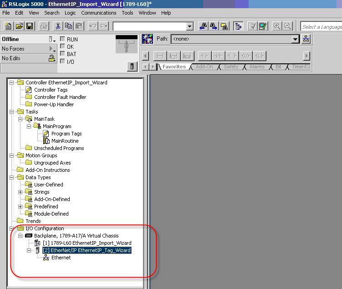Click the Find Previous binoculars icon
The image size is (342, 289).
[203, 26]
